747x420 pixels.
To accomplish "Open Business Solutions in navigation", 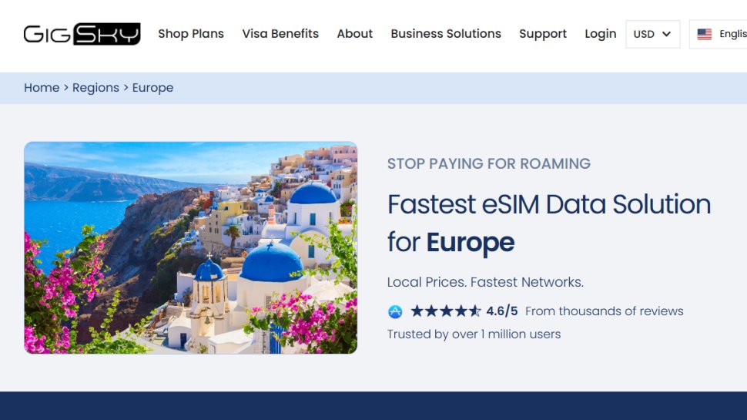I will point(446,34).
